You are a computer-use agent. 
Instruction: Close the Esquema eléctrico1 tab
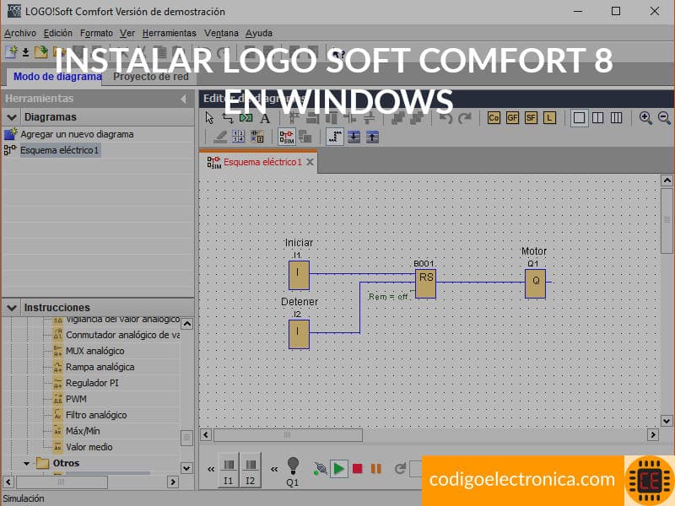[310, 162]
